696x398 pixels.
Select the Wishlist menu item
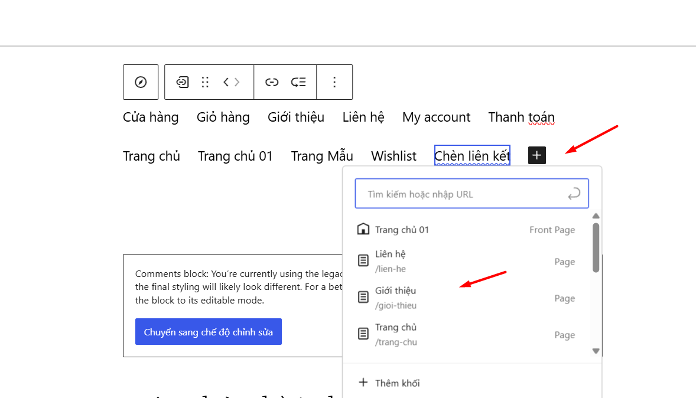coord(393,155)
